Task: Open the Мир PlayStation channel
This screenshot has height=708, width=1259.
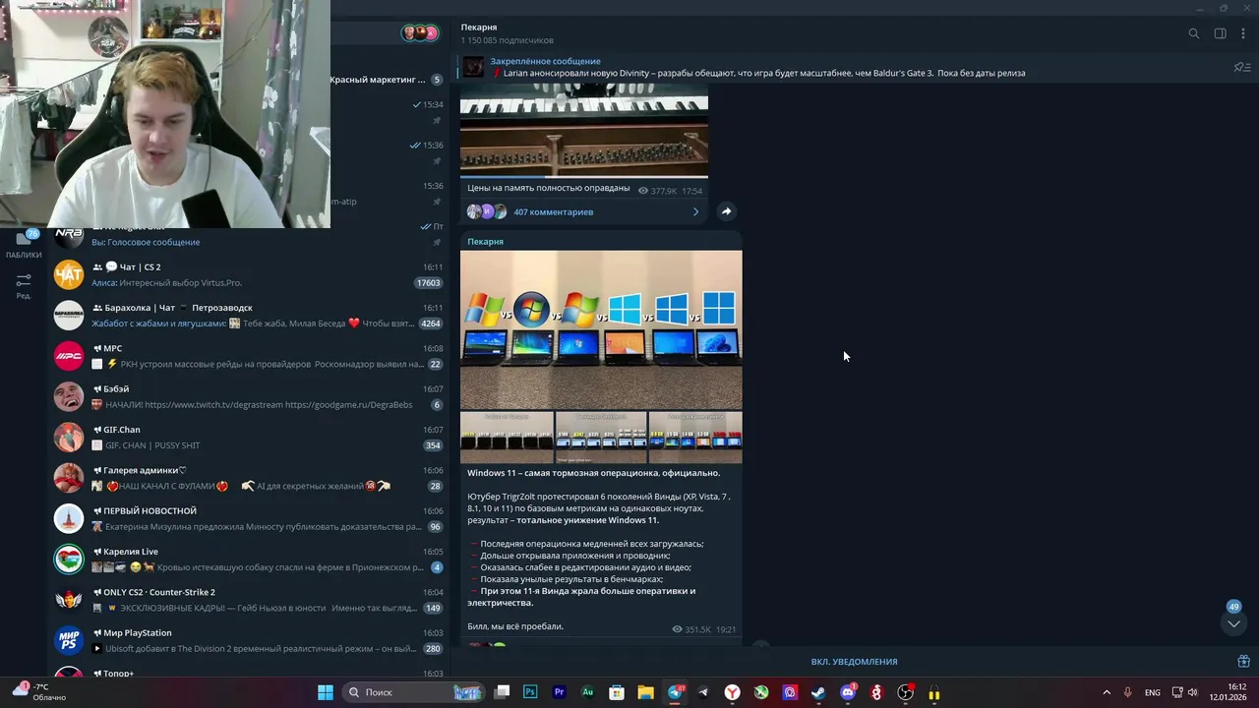Action: tap(248, 640)
